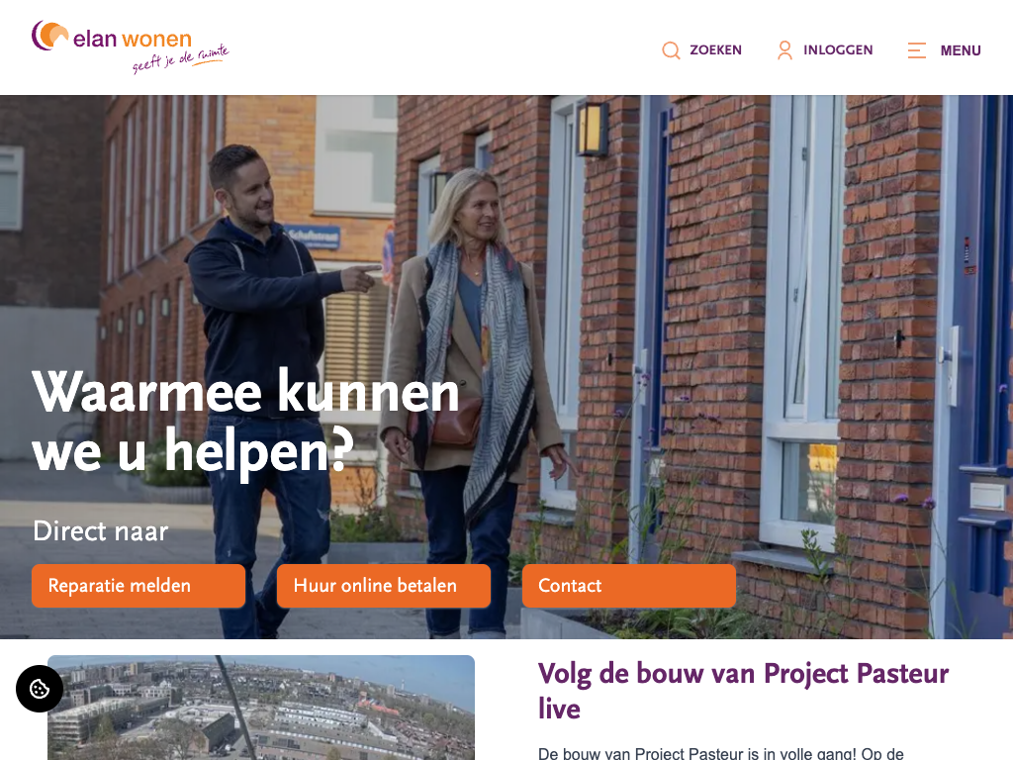Click Huur online betalen button
1013x760 pixels.
pos(384,586)
